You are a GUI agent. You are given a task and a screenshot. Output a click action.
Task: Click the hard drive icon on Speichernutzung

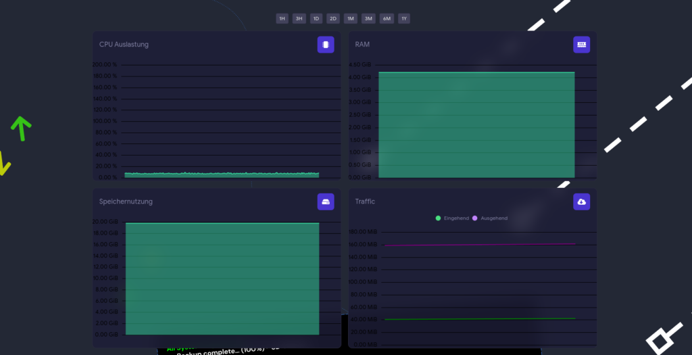coord(326,202)
